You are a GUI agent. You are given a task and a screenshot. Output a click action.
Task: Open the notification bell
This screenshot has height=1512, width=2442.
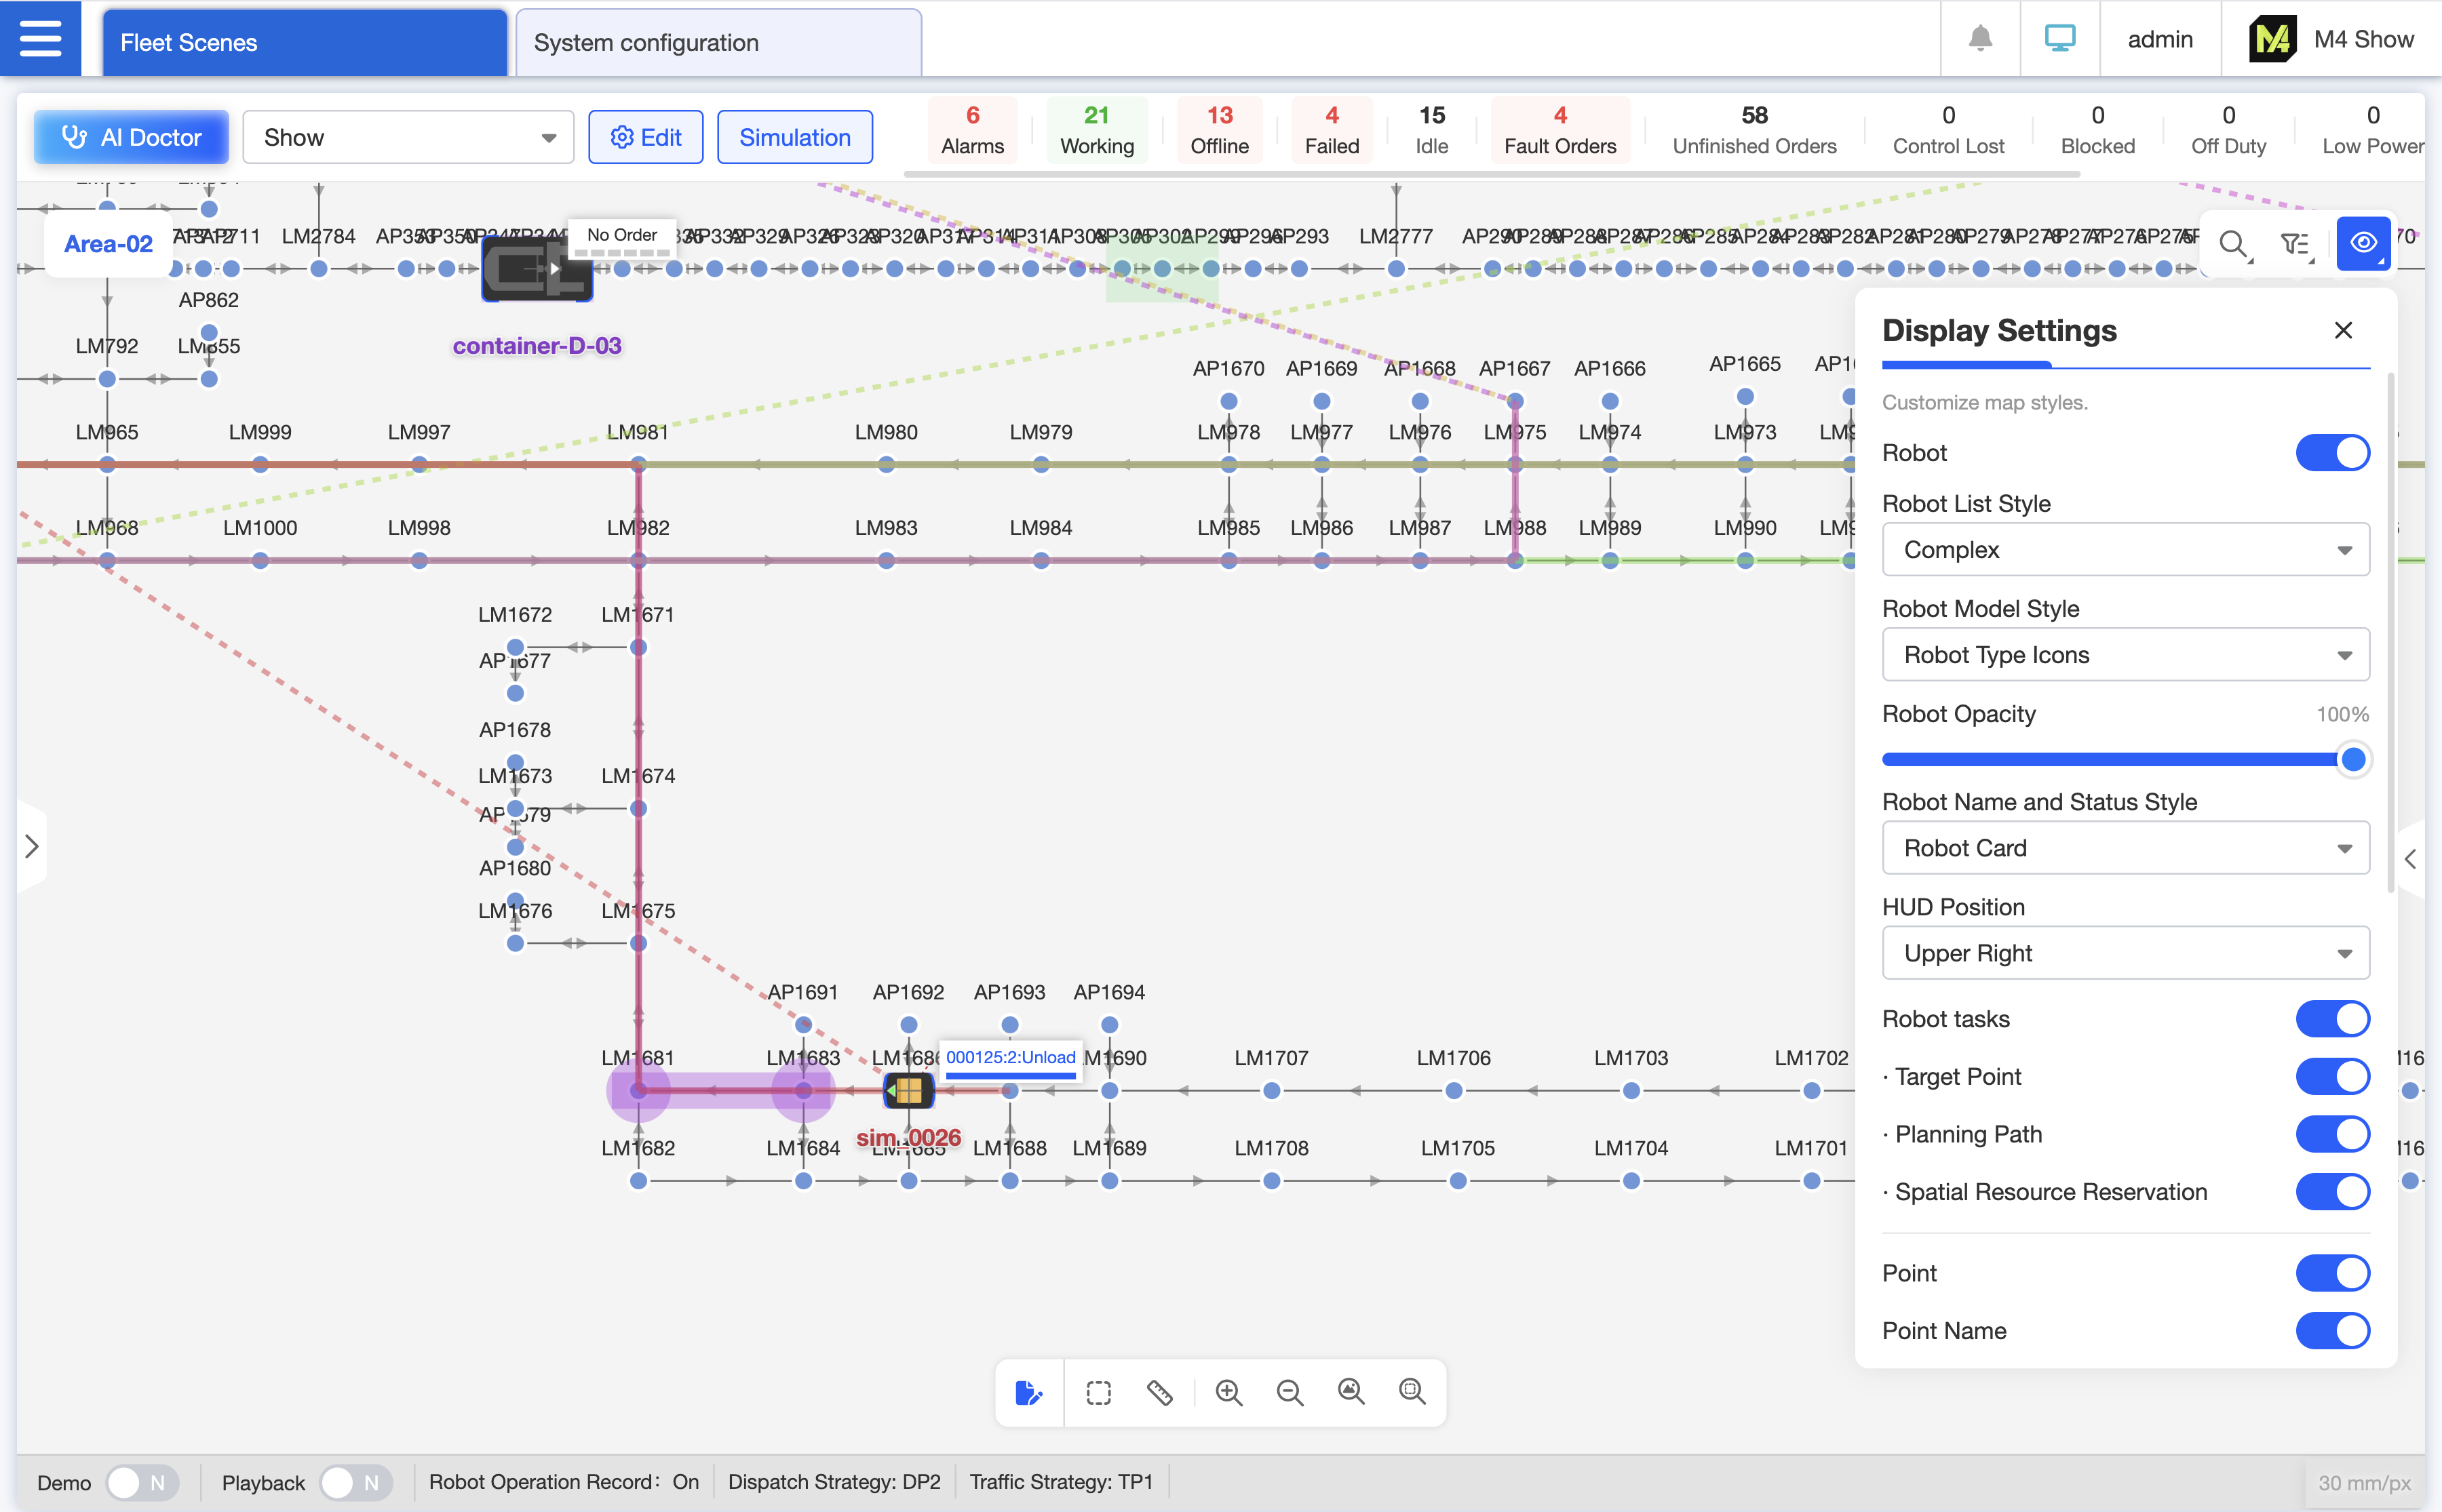pyautogui.click(x=1980, y=39)
